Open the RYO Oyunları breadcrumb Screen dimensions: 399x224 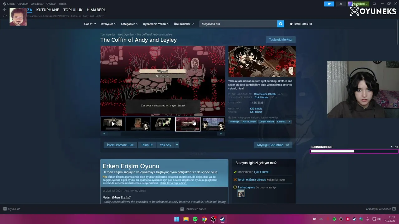126,35
